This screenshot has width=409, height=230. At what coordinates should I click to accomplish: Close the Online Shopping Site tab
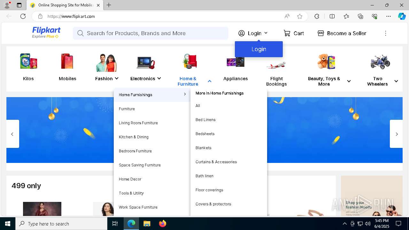(98, 5)
